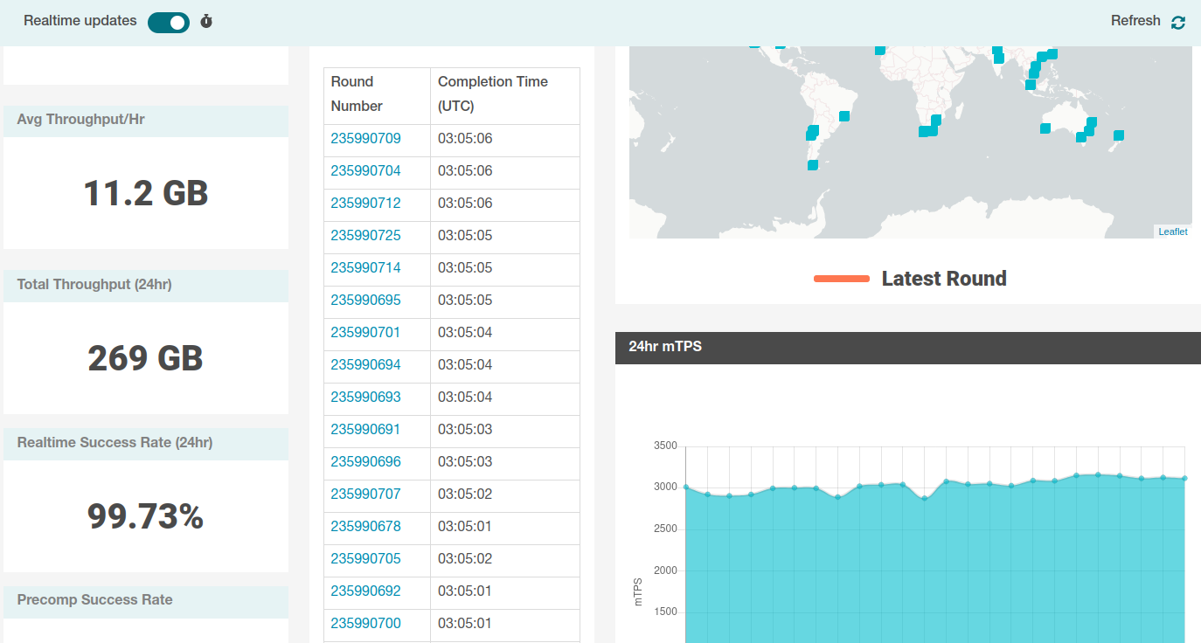Click the Refresh label
Viewport: 1201px width, 643px height.
[x=1135, y=21]
